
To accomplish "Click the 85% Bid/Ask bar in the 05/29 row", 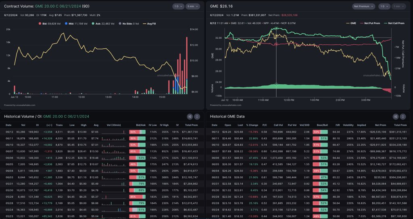I will [x=137, y=196].
